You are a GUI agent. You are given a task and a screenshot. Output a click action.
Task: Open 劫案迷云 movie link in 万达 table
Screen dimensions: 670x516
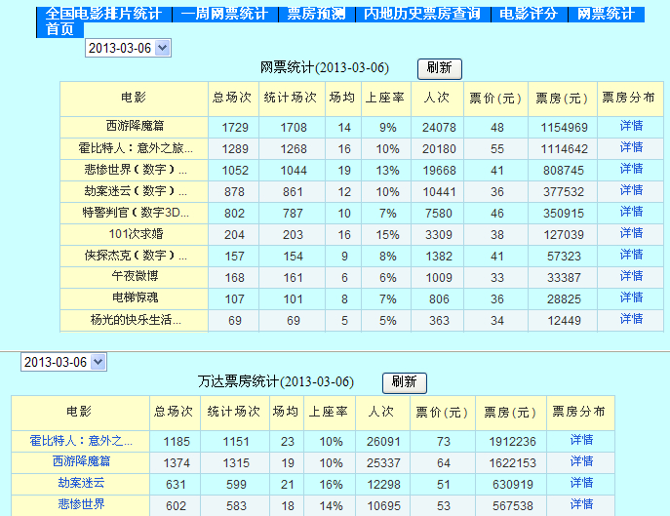click(x=81, y=483)
